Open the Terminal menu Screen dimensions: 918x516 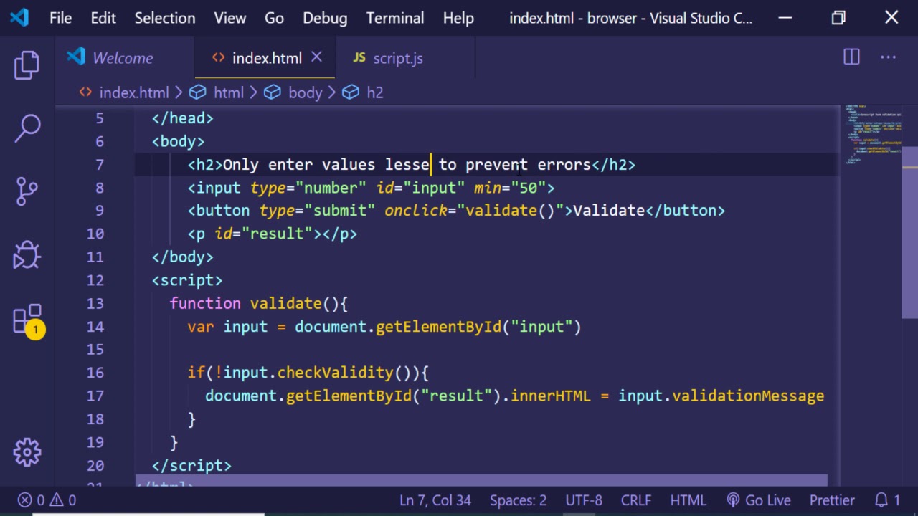[394, 18]
